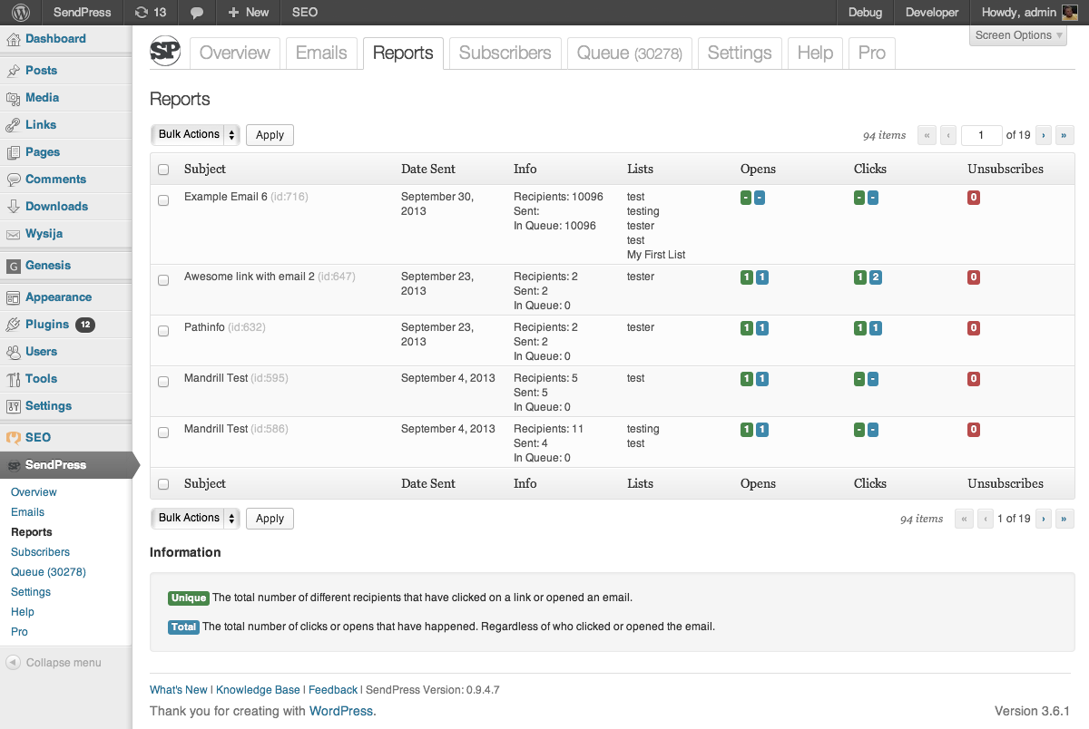This screenshot has width=1089, height=729.
Task: Click the Media sidebar icon
Action: point(14,98)
